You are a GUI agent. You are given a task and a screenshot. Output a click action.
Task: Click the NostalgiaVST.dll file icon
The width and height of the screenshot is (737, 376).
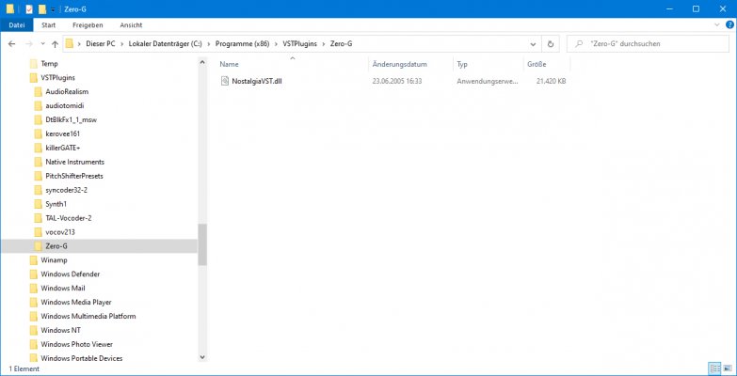225,81
